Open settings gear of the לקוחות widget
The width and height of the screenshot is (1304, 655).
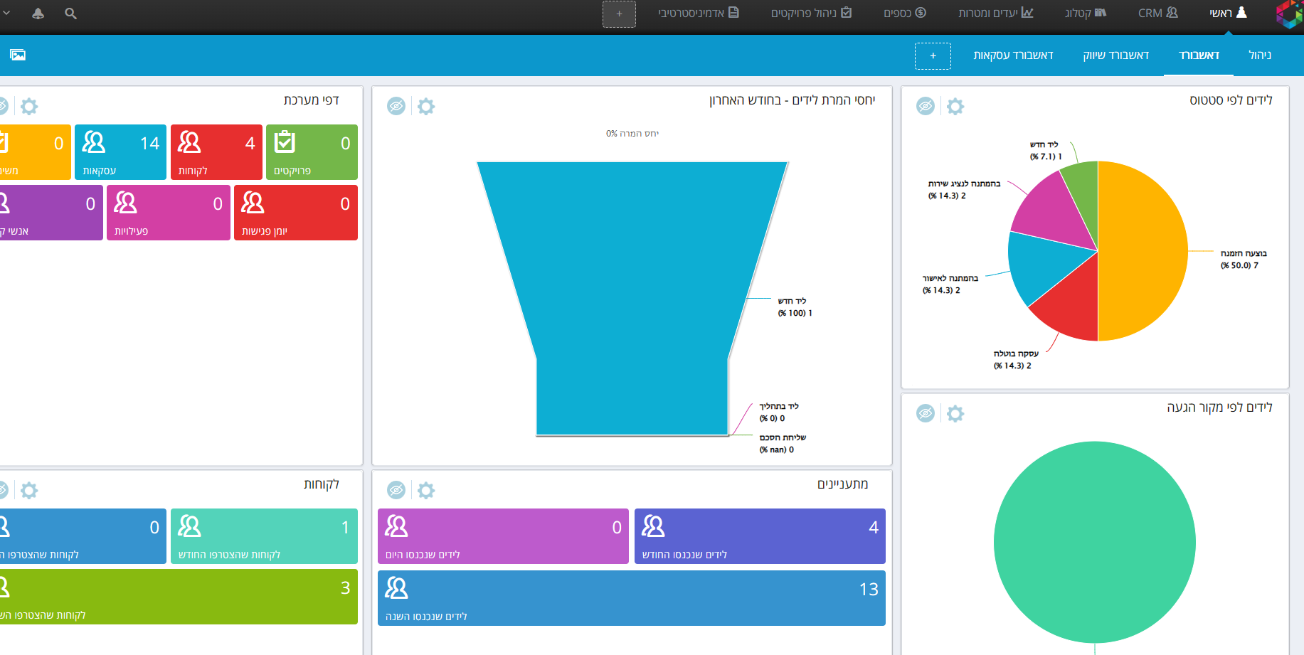[29, 490]
